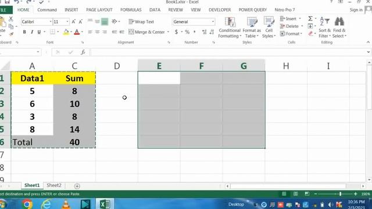Click the middle align icon

tap(97, 21)
